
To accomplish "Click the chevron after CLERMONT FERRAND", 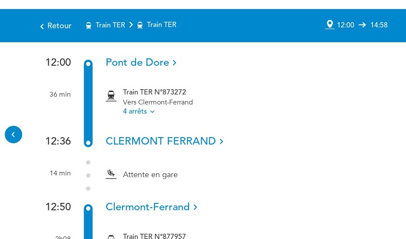I will pyautogui.click(x=221, y=141).
